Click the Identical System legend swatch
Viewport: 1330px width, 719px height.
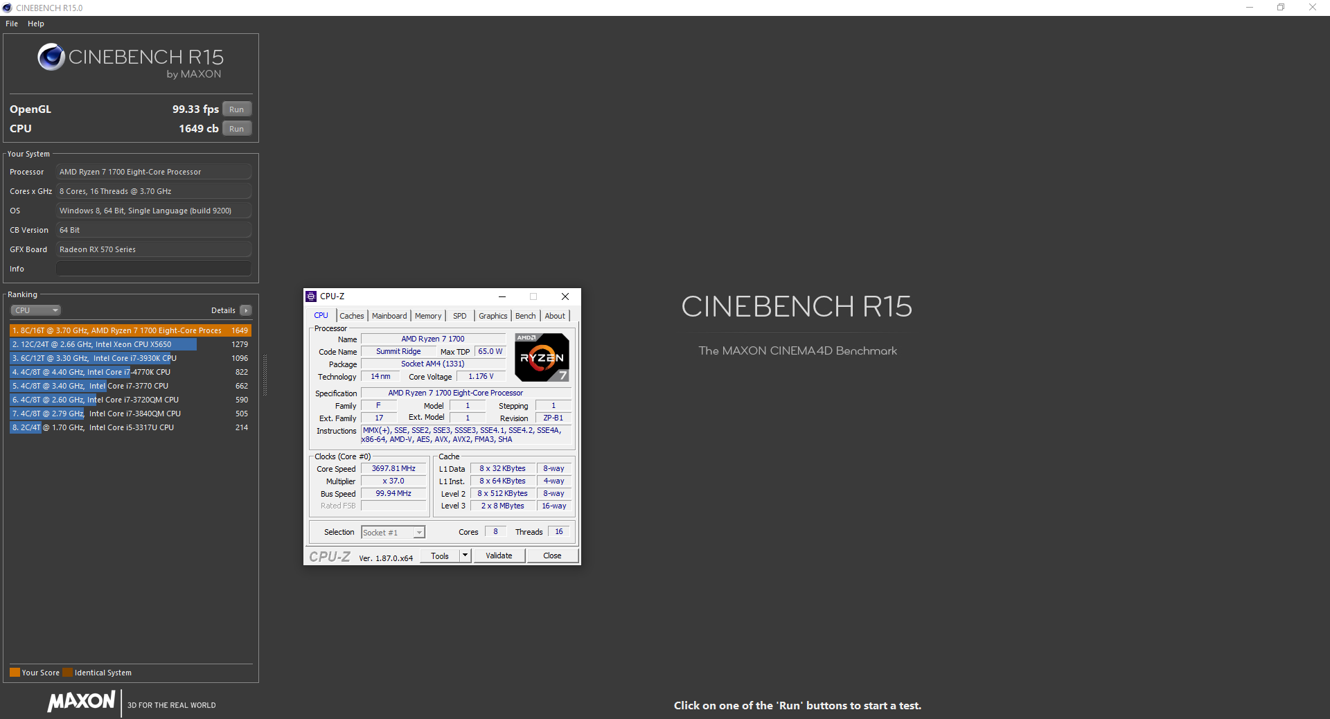point(67,673)
